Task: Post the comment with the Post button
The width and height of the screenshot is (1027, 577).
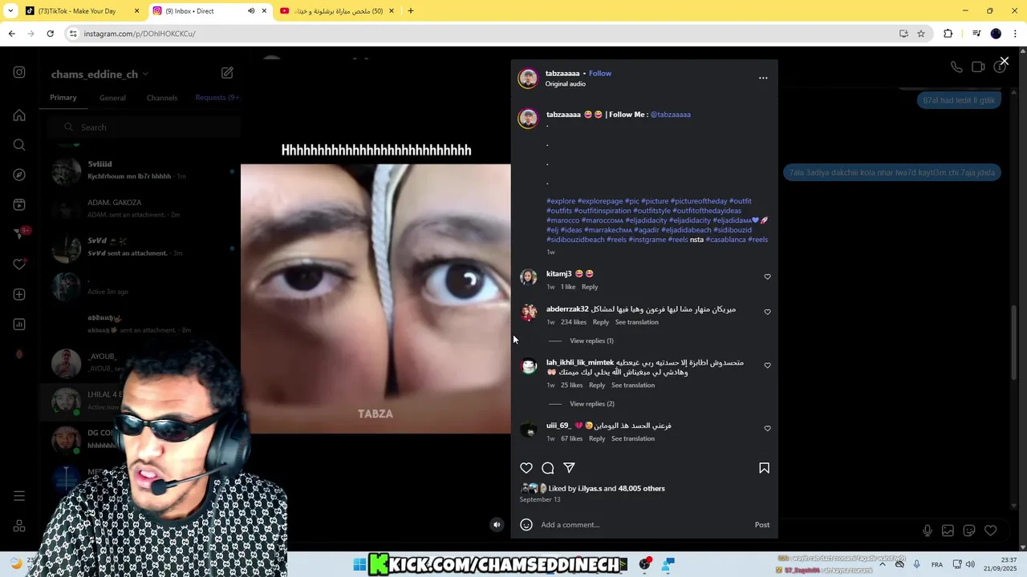Action: pos(762,525)
